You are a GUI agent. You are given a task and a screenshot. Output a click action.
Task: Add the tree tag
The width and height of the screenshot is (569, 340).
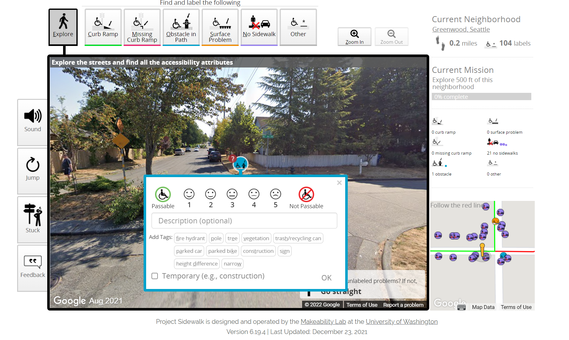pos(232,238)
